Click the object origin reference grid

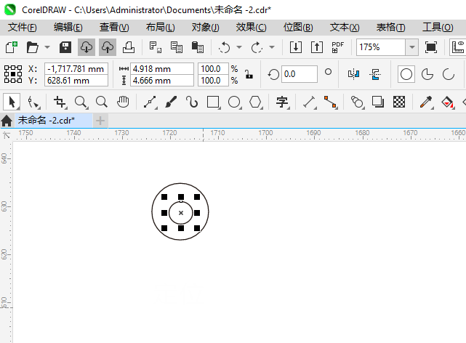point(13,74)
